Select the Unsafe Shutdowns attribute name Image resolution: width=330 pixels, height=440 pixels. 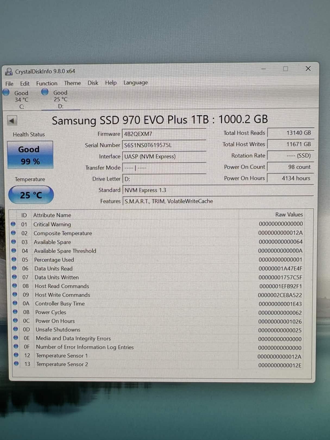pos(58,329)
